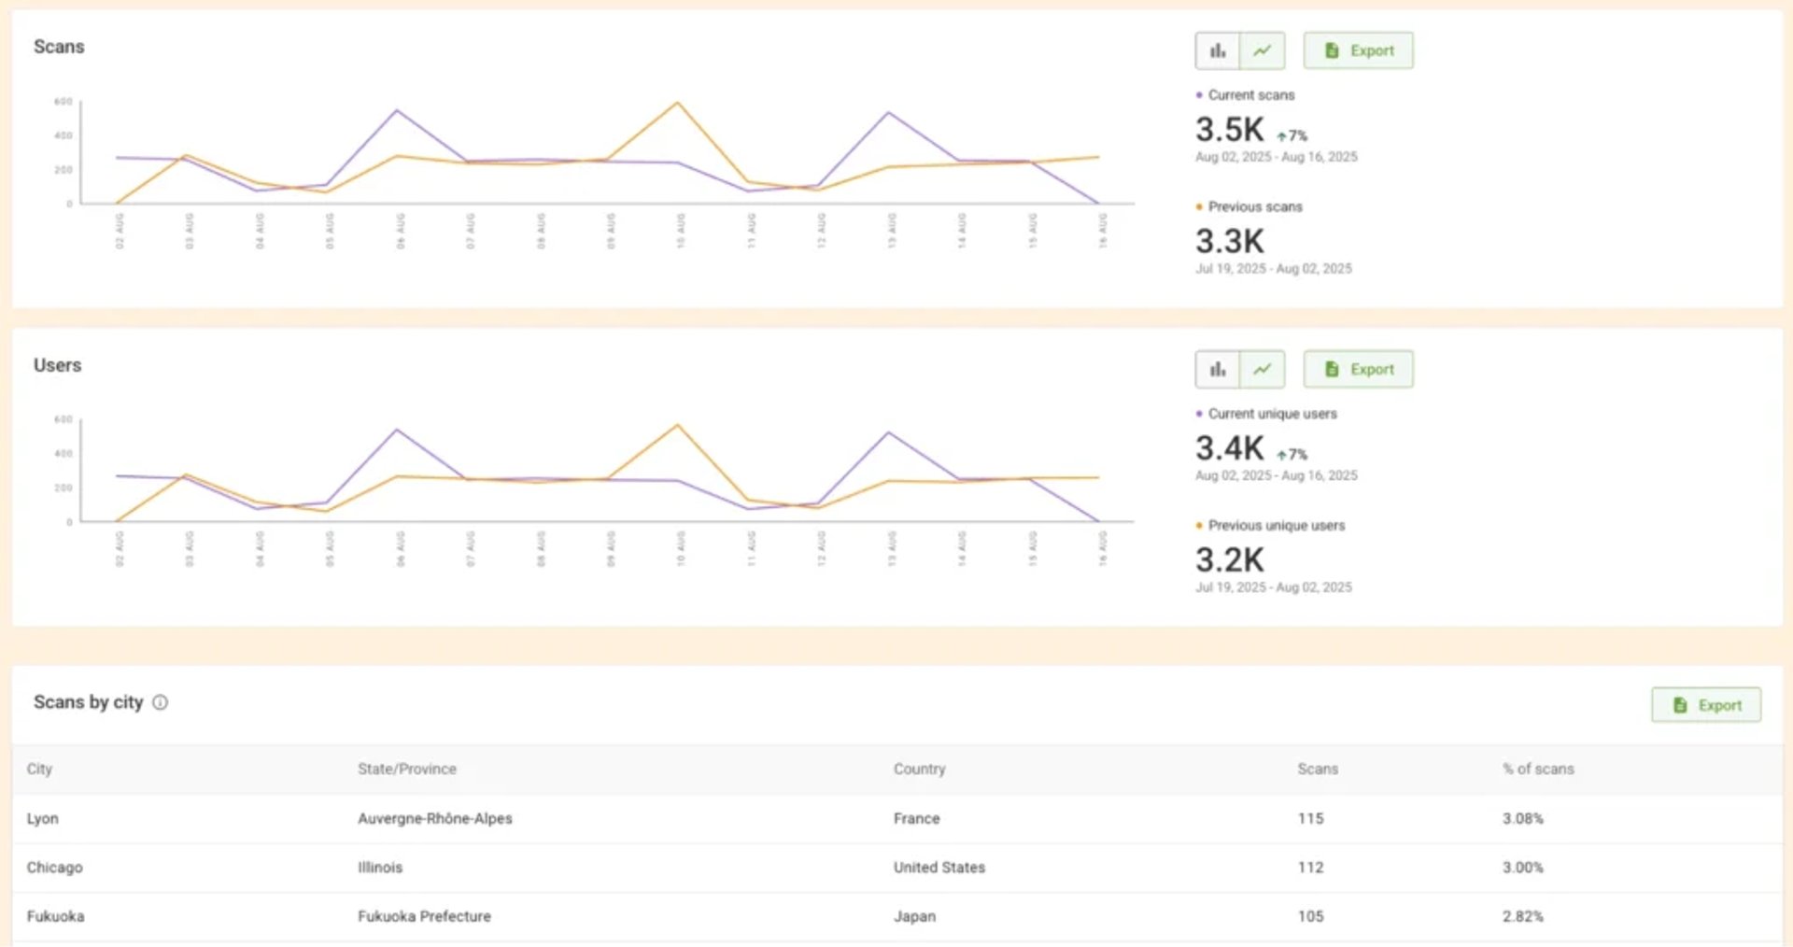Click the 3.3K previous scans total

click(x=1230, y=242)
